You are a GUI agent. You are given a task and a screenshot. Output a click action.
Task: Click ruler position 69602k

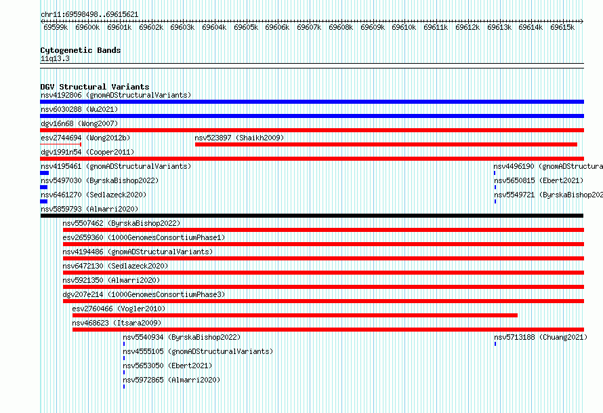151,27
